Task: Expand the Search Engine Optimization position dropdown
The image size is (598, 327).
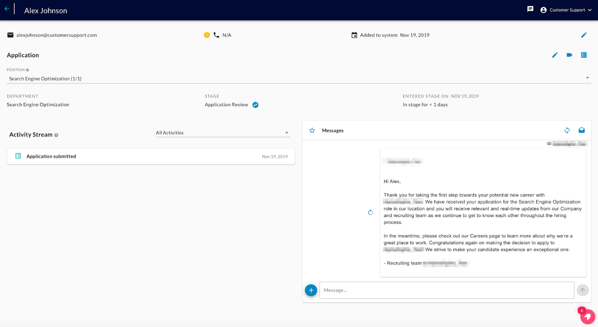Action: 299,79
